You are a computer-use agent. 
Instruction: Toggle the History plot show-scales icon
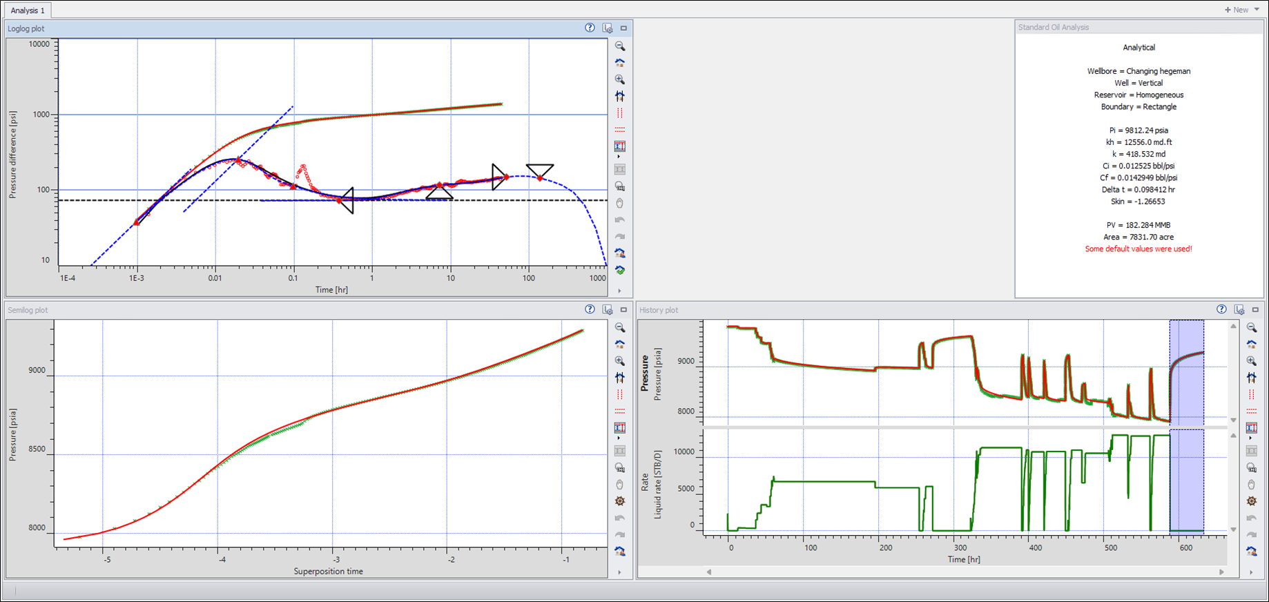coord(1252,427)
